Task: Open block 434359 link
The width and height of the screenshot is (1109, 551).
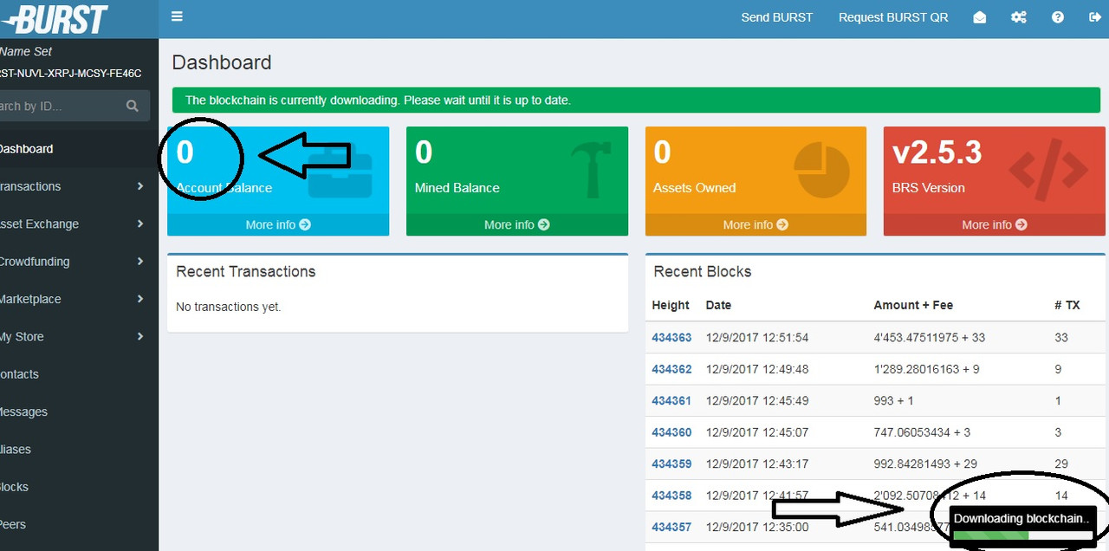Action: click(x=671, y=463)
